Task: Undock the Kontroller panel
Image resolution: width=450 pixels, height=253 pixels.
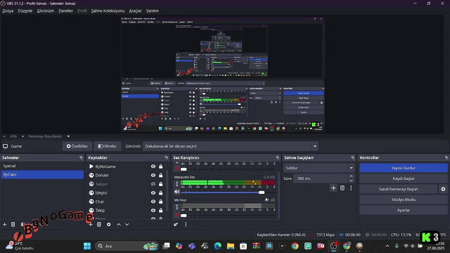Action: (446, 158)
